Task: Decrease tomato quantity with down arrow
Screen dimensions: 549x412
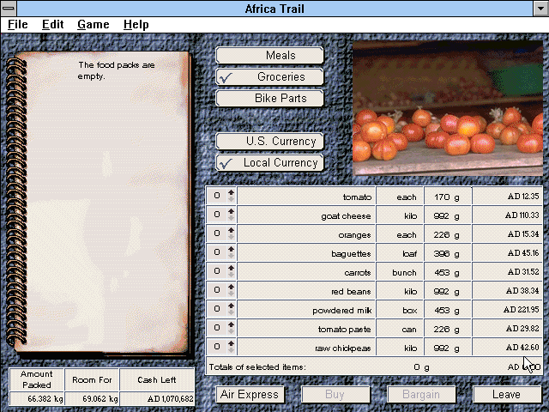Action: pos(231,199)
